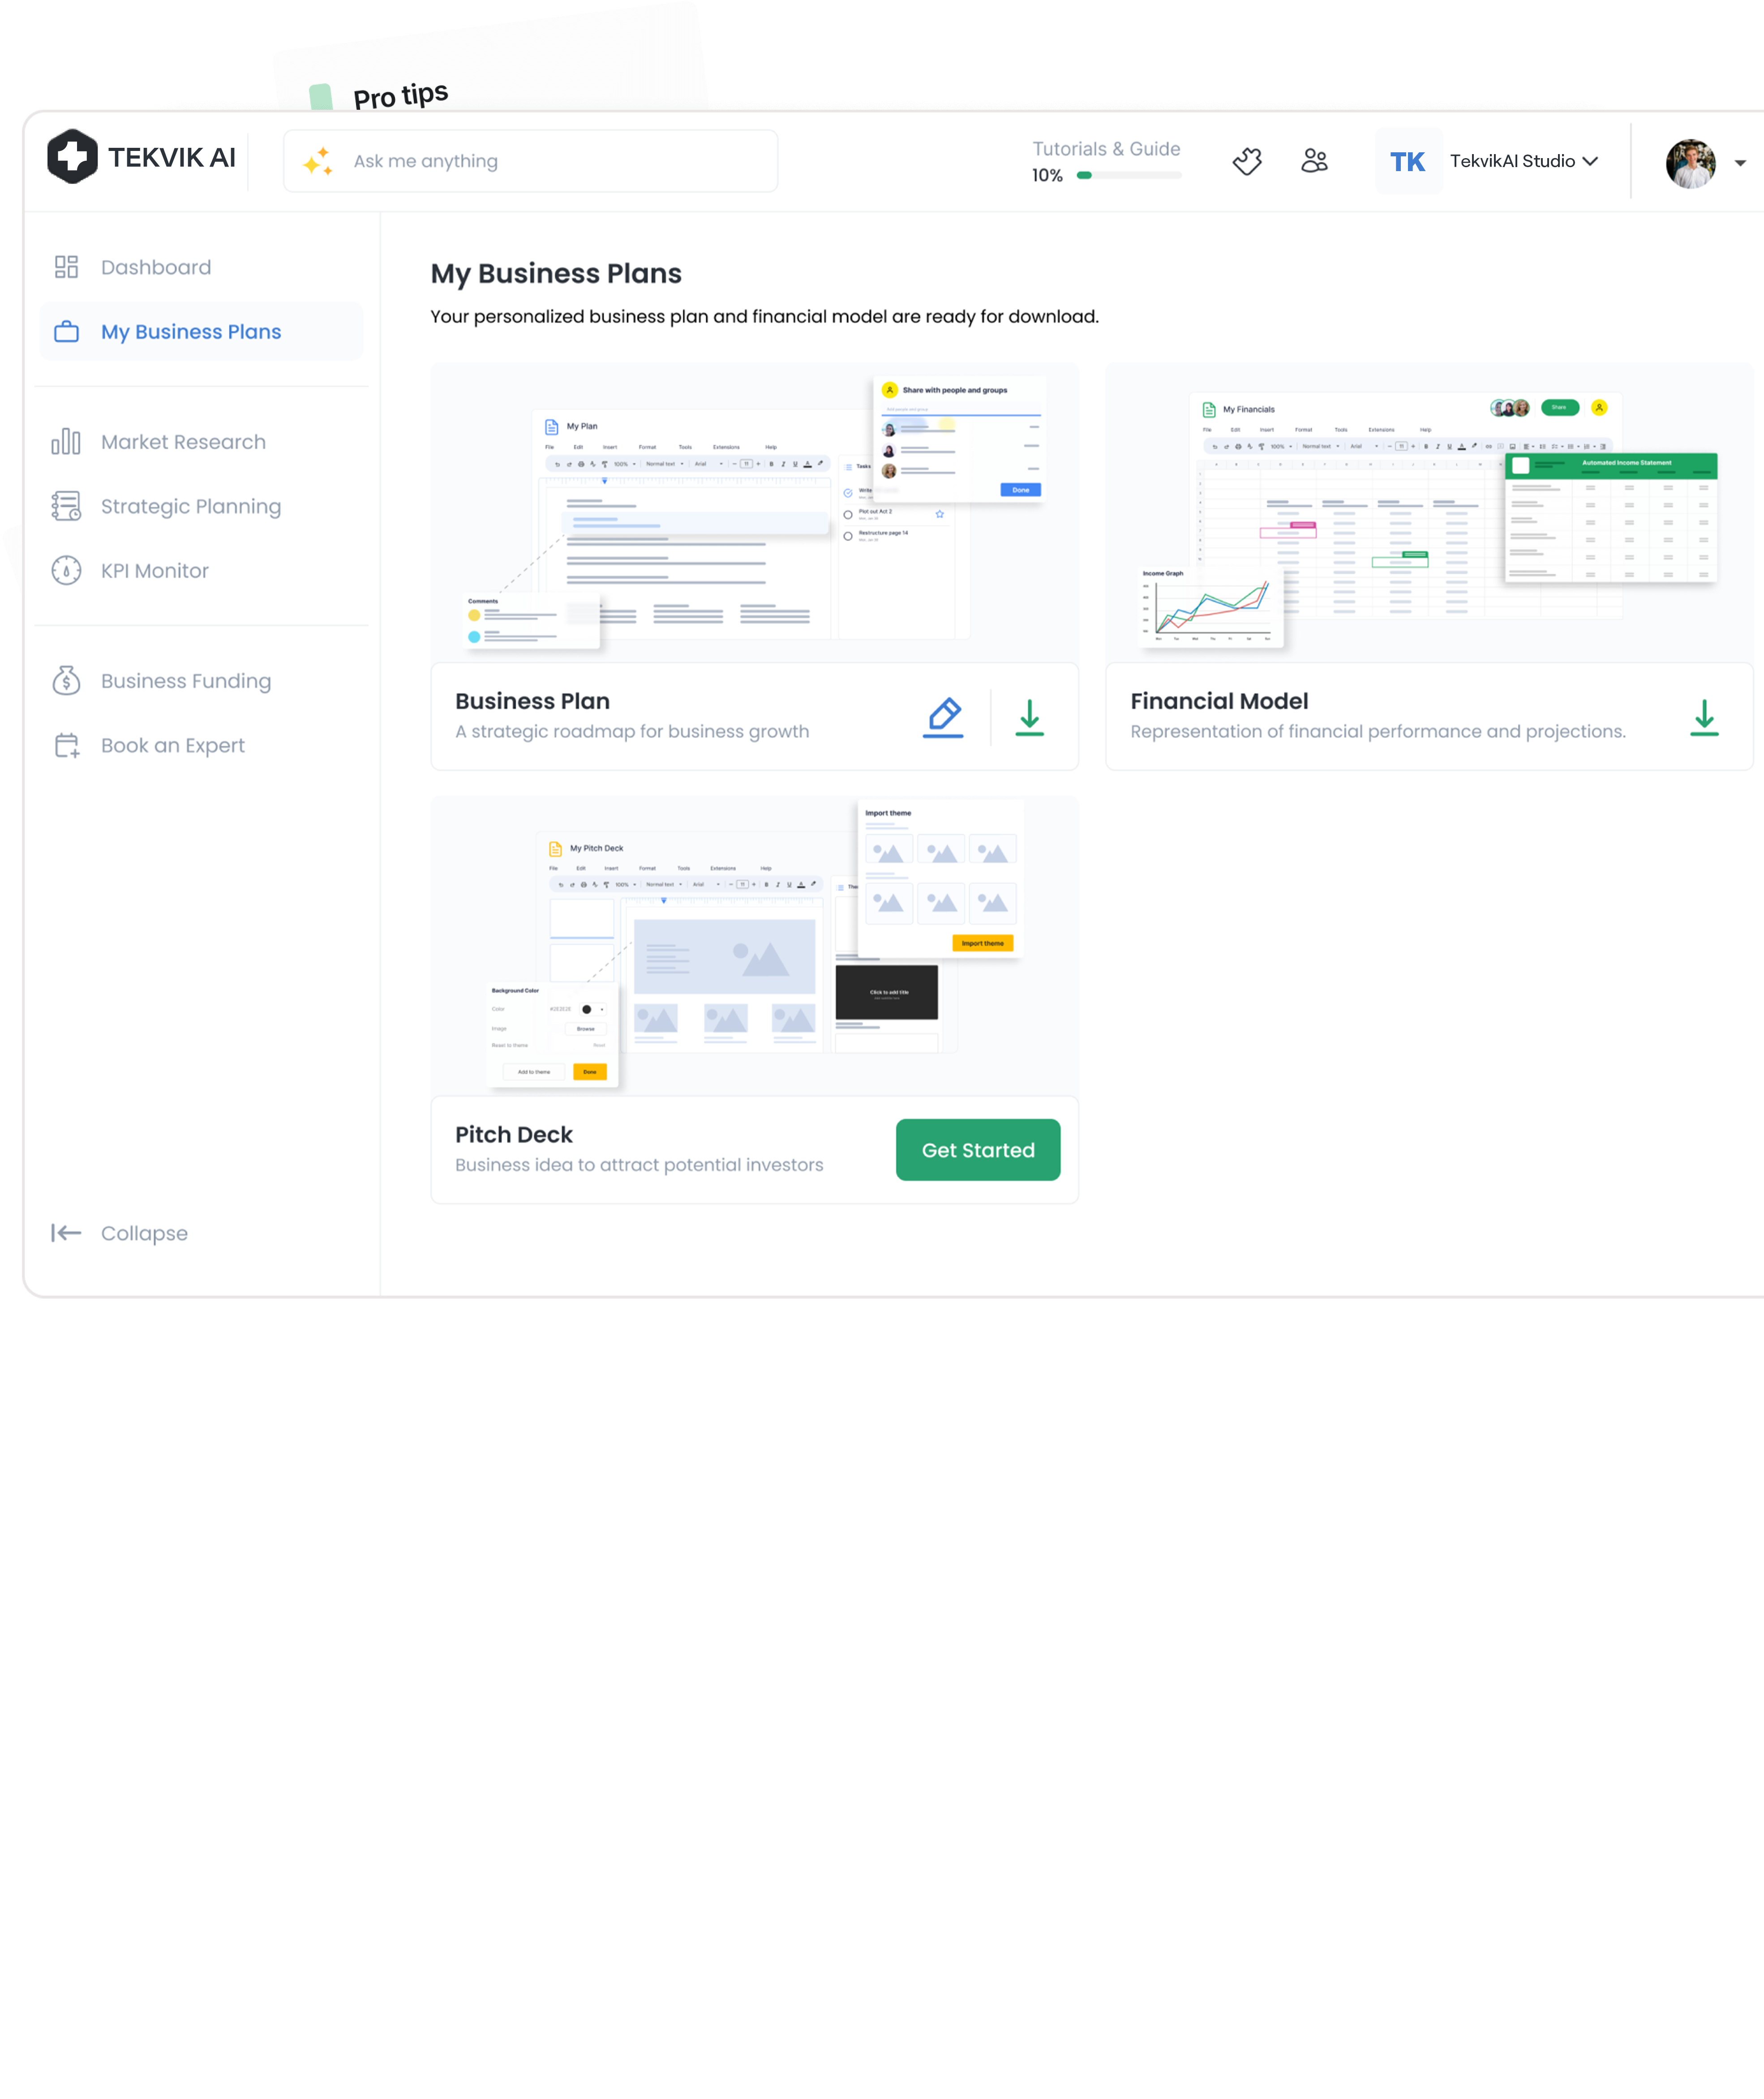Click Get Started for Pitch Deck

[977, 1150]
